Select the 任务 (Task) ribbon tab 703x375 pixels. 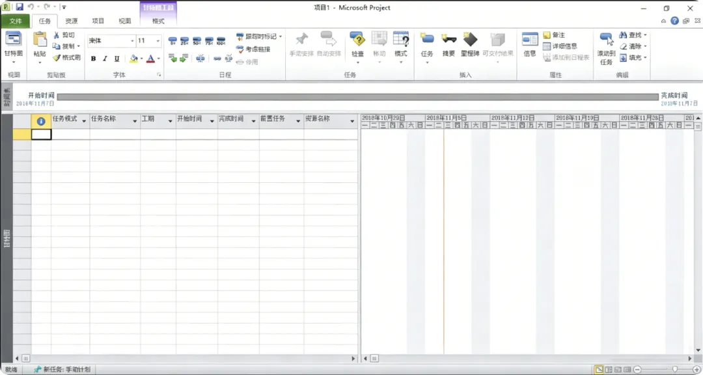coord(45,21)
